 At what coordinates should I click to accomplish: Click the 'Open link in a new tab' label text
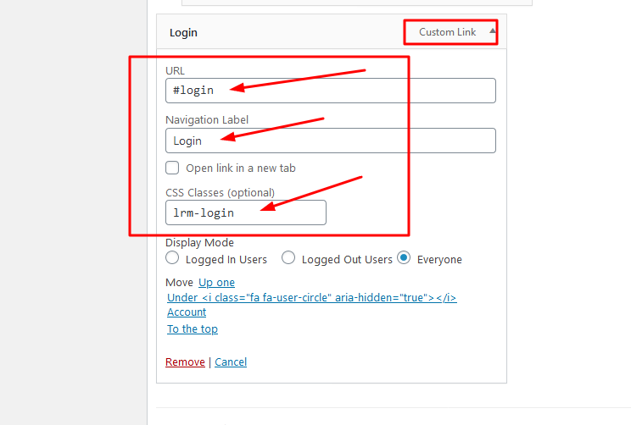[x=241, y=168]
